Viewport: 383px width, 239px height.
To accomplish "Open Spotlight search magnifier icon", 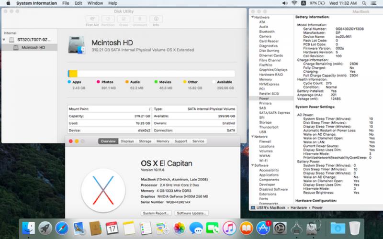I will coord(364,3).
